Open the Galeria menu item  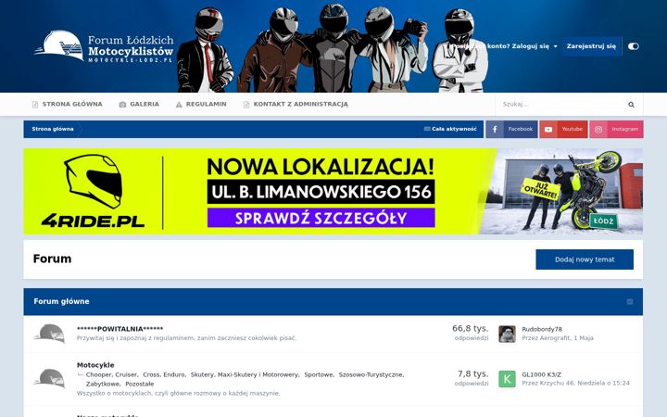click(x=139, y=104)
